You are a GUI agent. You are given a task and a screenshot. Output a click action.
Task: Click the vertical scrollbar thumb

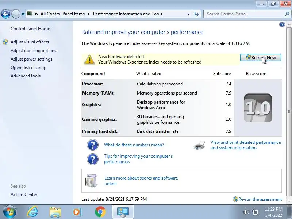pos(289,112)
